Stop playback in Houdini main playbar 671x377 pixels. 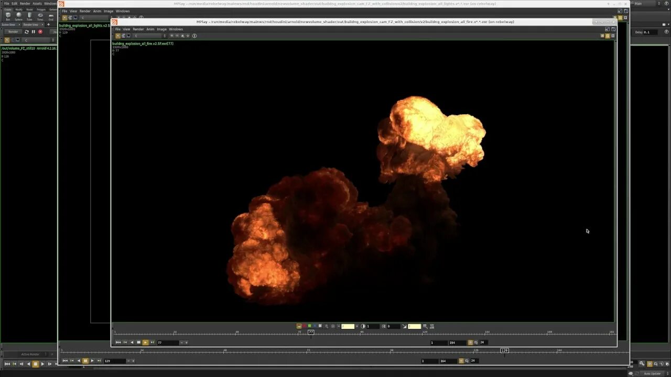tap(36, 364)
